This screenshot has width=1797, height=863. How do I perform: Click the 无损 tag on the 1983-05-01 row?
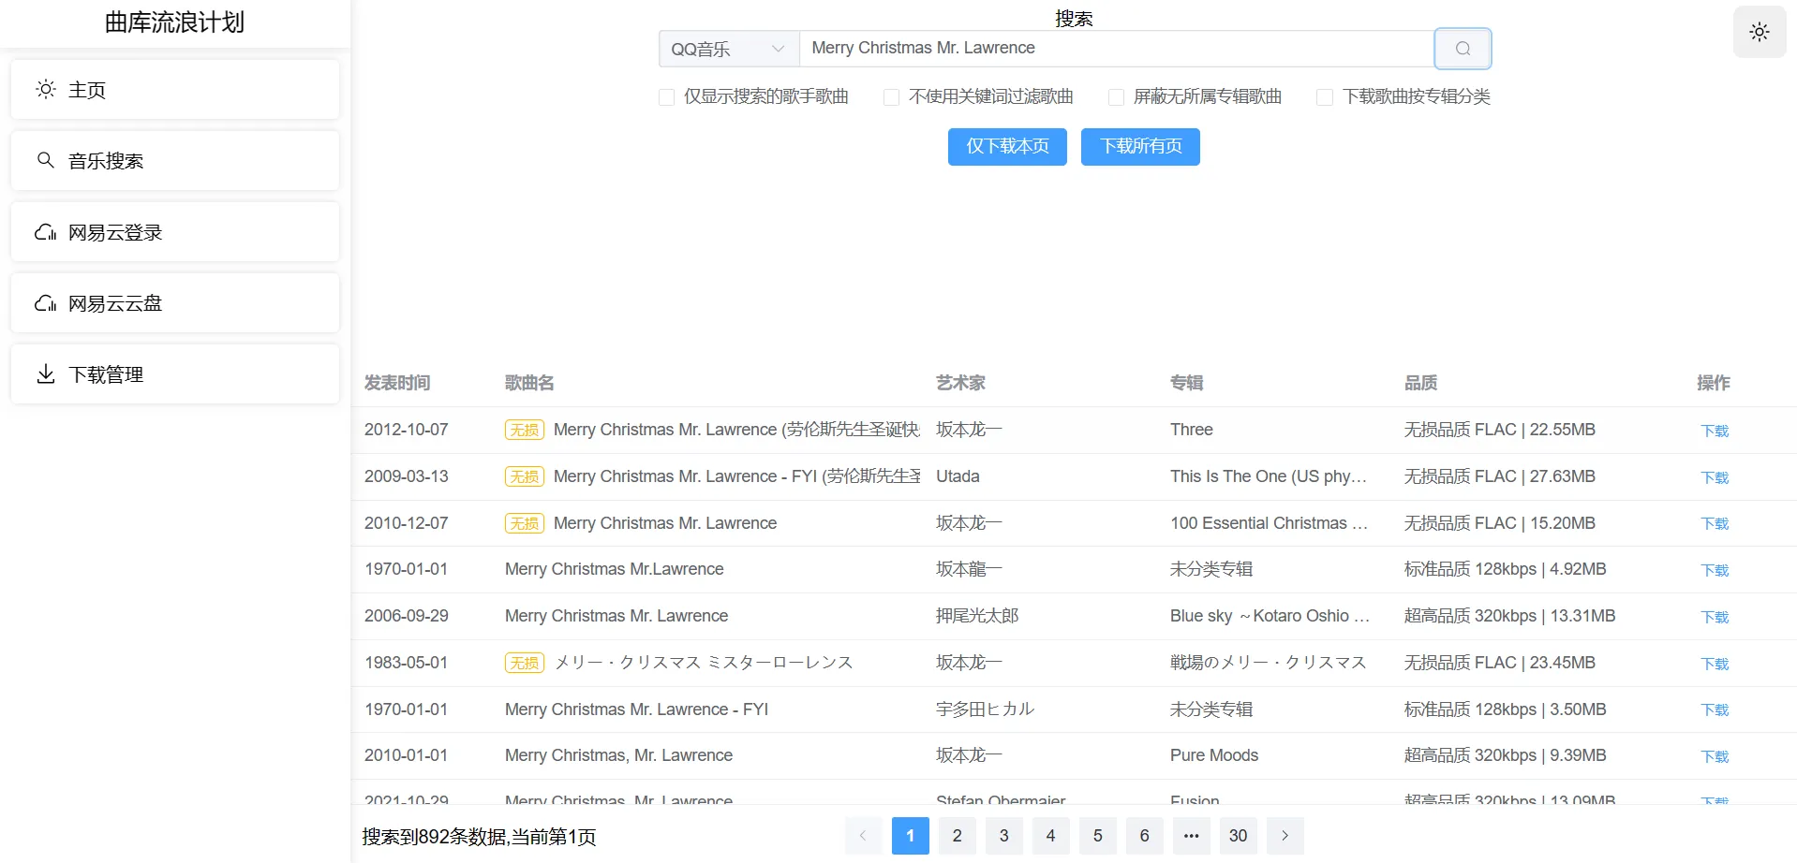[x=525, y=663]
